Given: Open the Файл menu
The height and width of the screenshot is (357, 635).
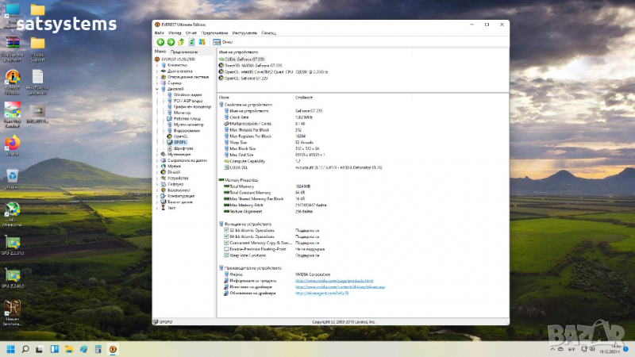Looking at the screenshot, I should point(160,33).
